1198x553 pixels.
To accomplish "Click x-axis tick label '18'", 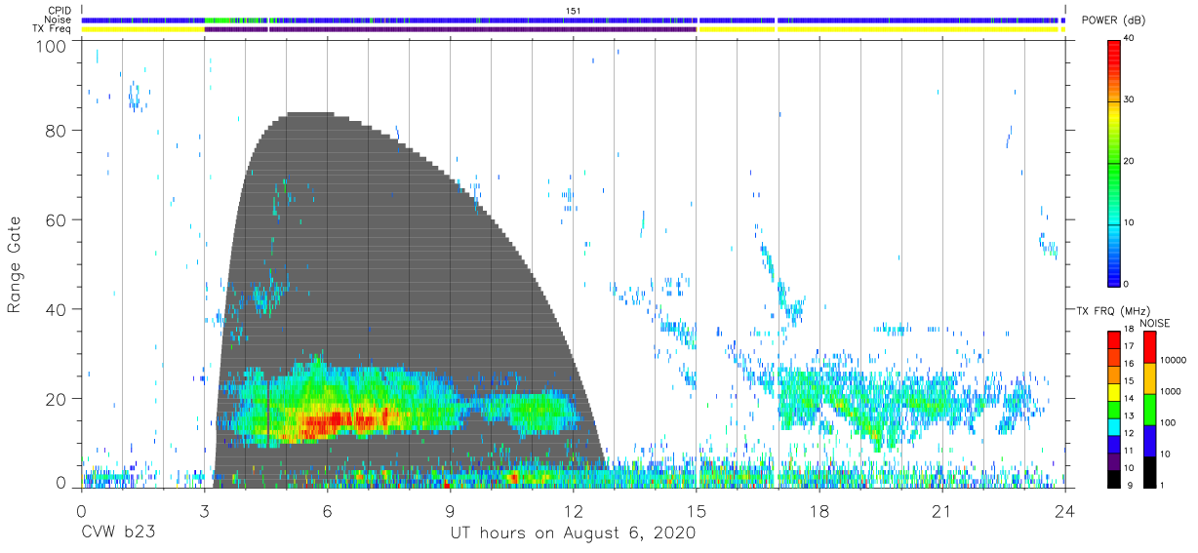I will tap(819, 511).
